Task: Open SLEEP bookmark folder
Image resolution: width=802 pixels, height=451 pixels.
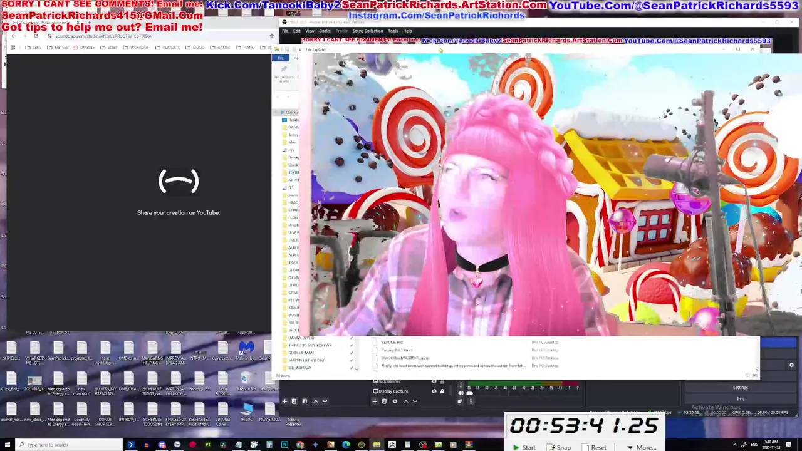Action: pos(109,48)
